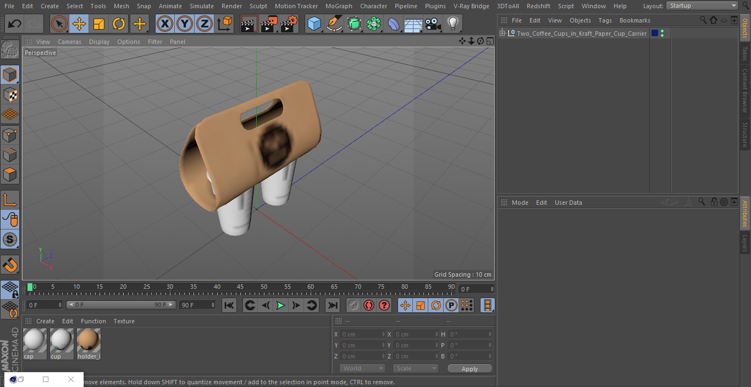751x387 pixels.
Task: Open Attributes Mode menu
Action: (x=520, y=203)
